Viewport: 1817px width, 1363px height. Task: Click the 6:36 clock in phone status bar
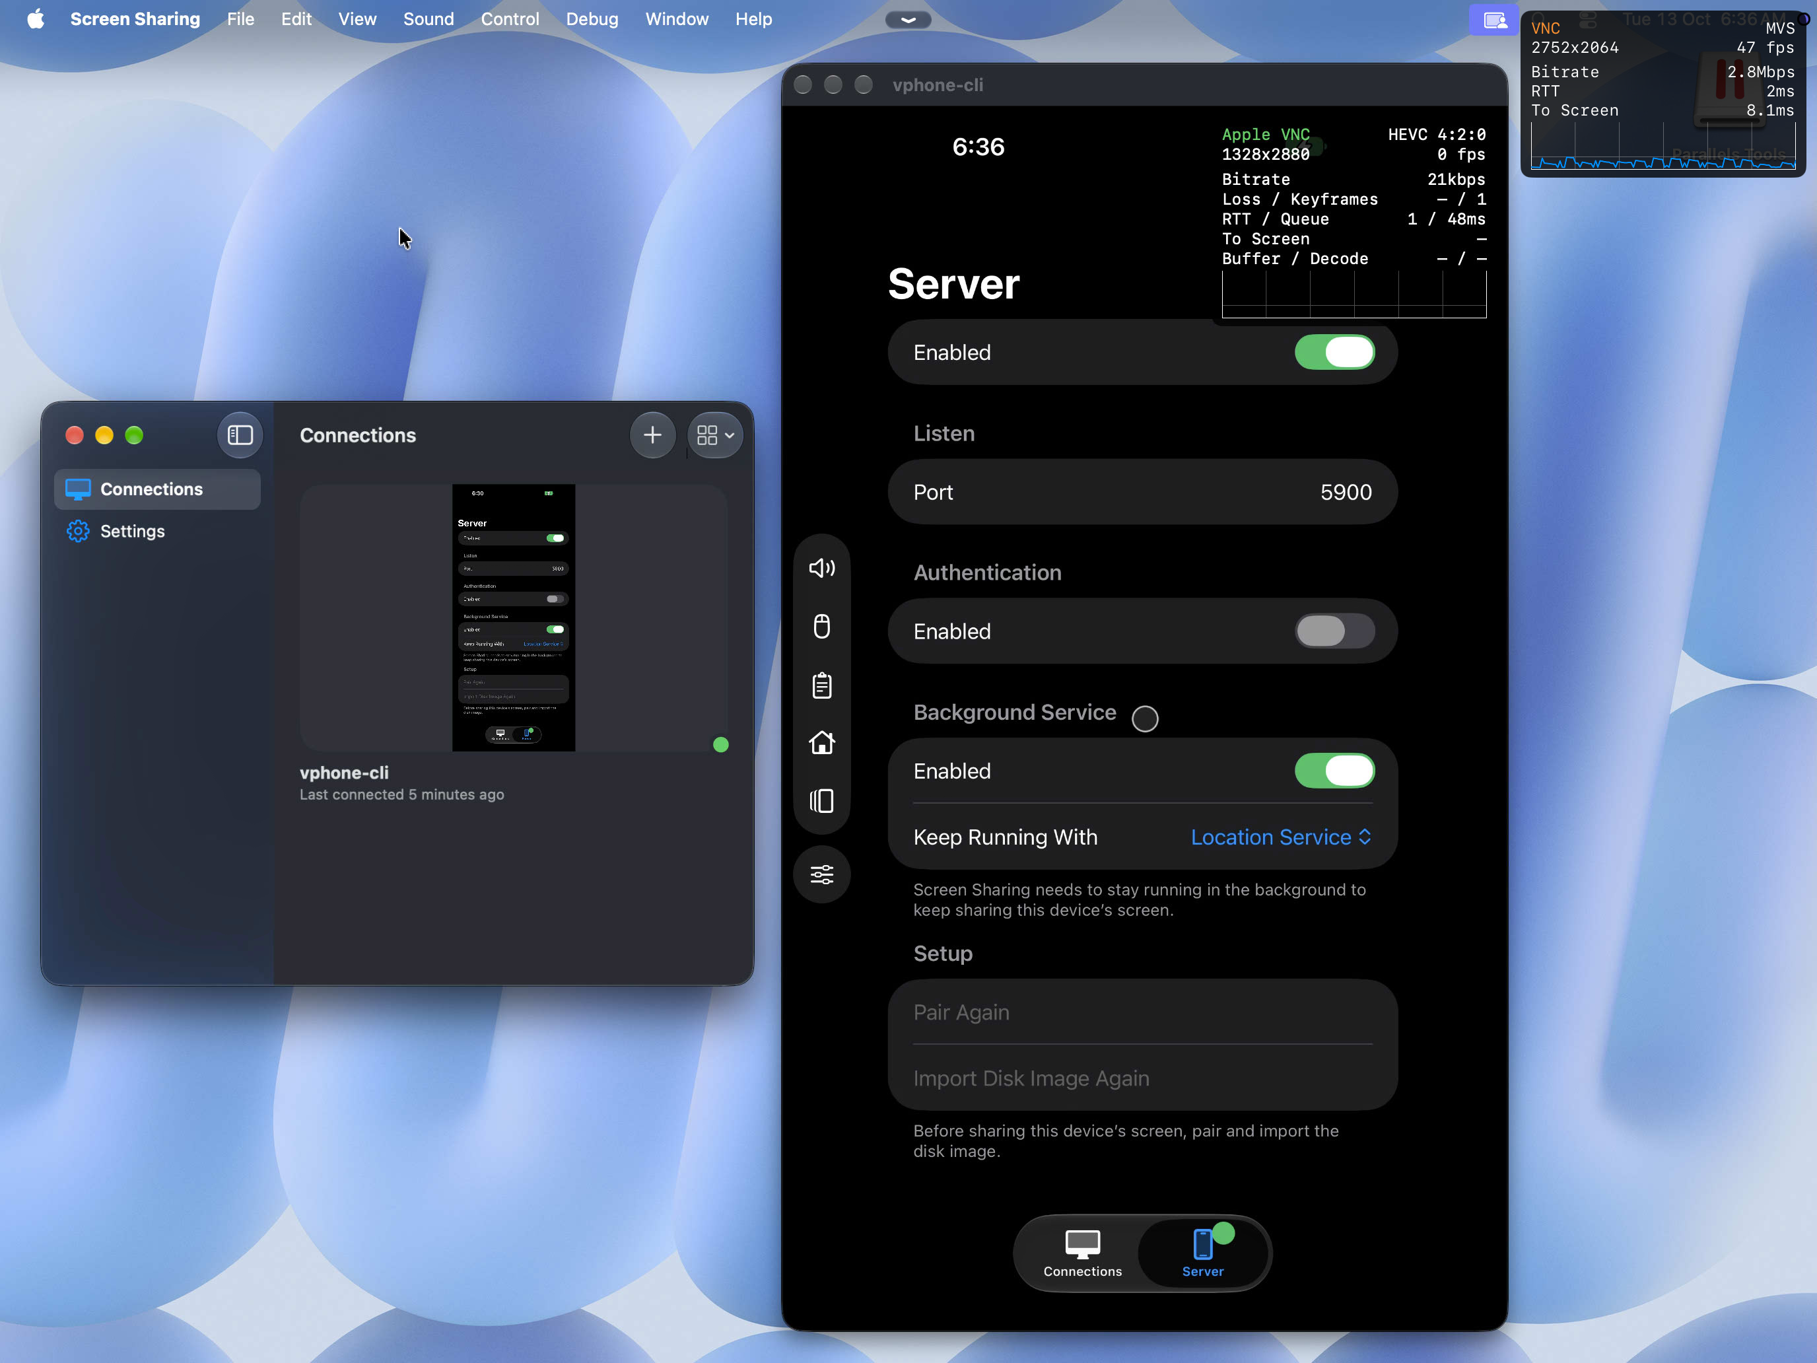978,146
